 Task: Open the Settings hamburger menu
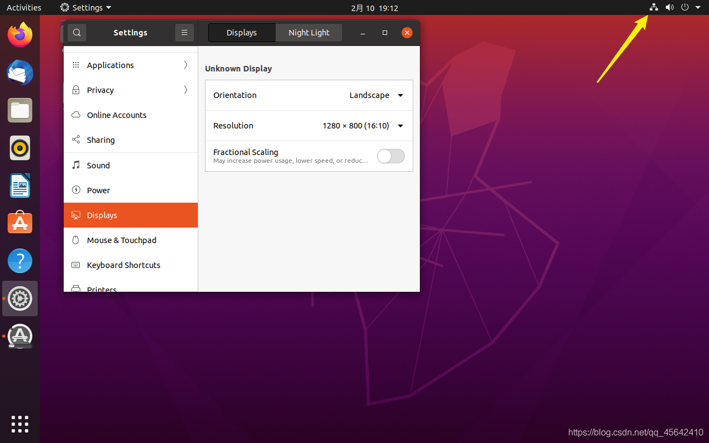(x=184, y=33)
